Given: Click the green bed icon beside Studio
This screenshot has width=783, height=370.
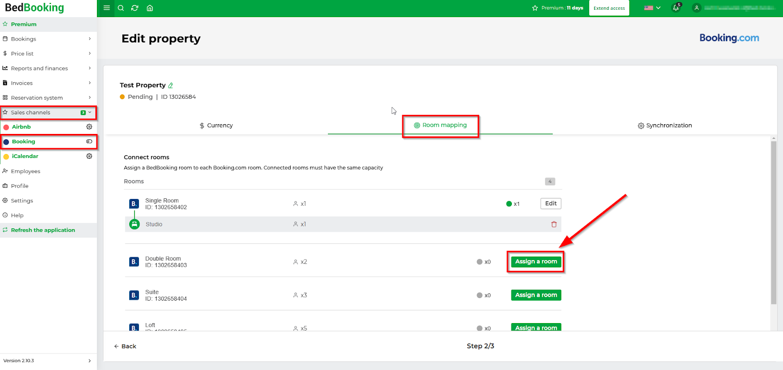Looking at the screenshot, I should (x=134, y=224).
